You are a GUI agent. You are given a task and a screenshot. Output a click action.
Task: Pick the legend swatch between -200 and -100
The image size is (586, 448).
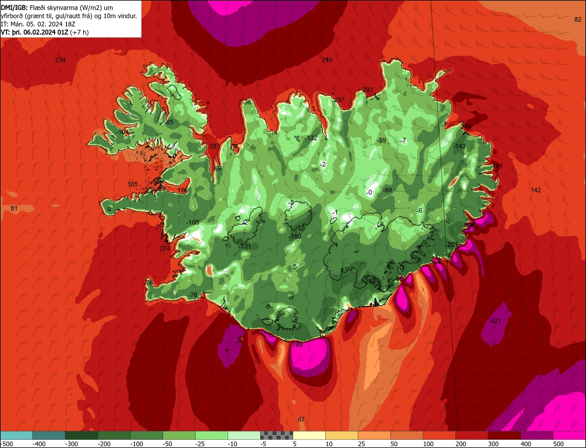(114, 435)
